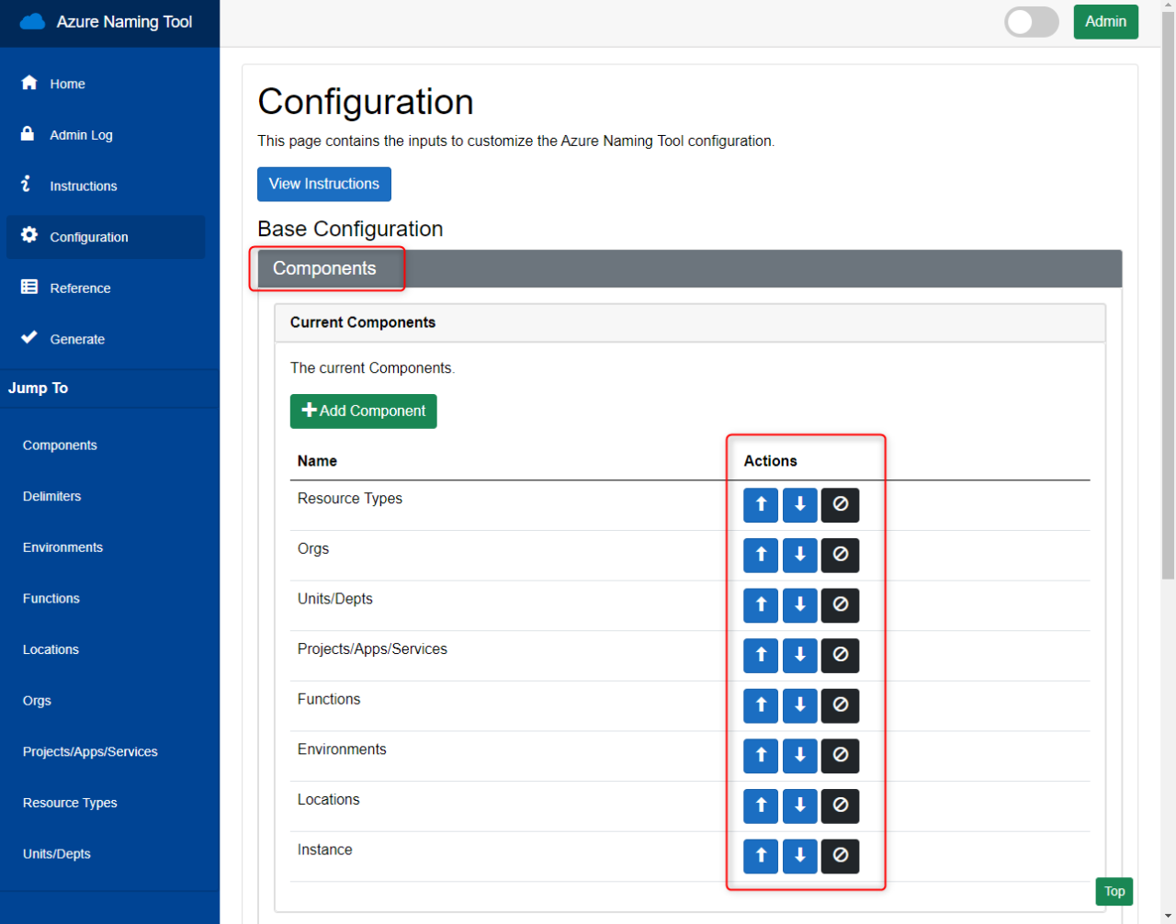The width and height of the screenshot is (1176, 924).
Task: Select the Home icon in sidebar
Action: (x=28, y=84)
